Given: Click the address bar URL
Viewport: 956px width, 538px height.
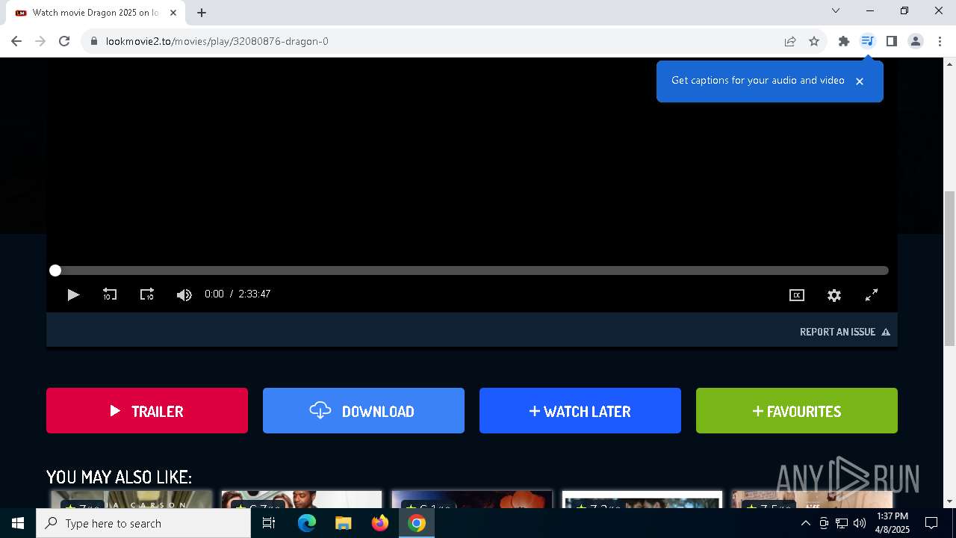Looking at the screenshot, I should (217, 41).
